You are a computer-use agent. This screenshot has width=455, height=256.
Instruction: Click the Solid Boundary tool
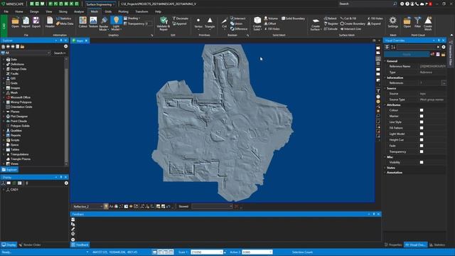294,18
